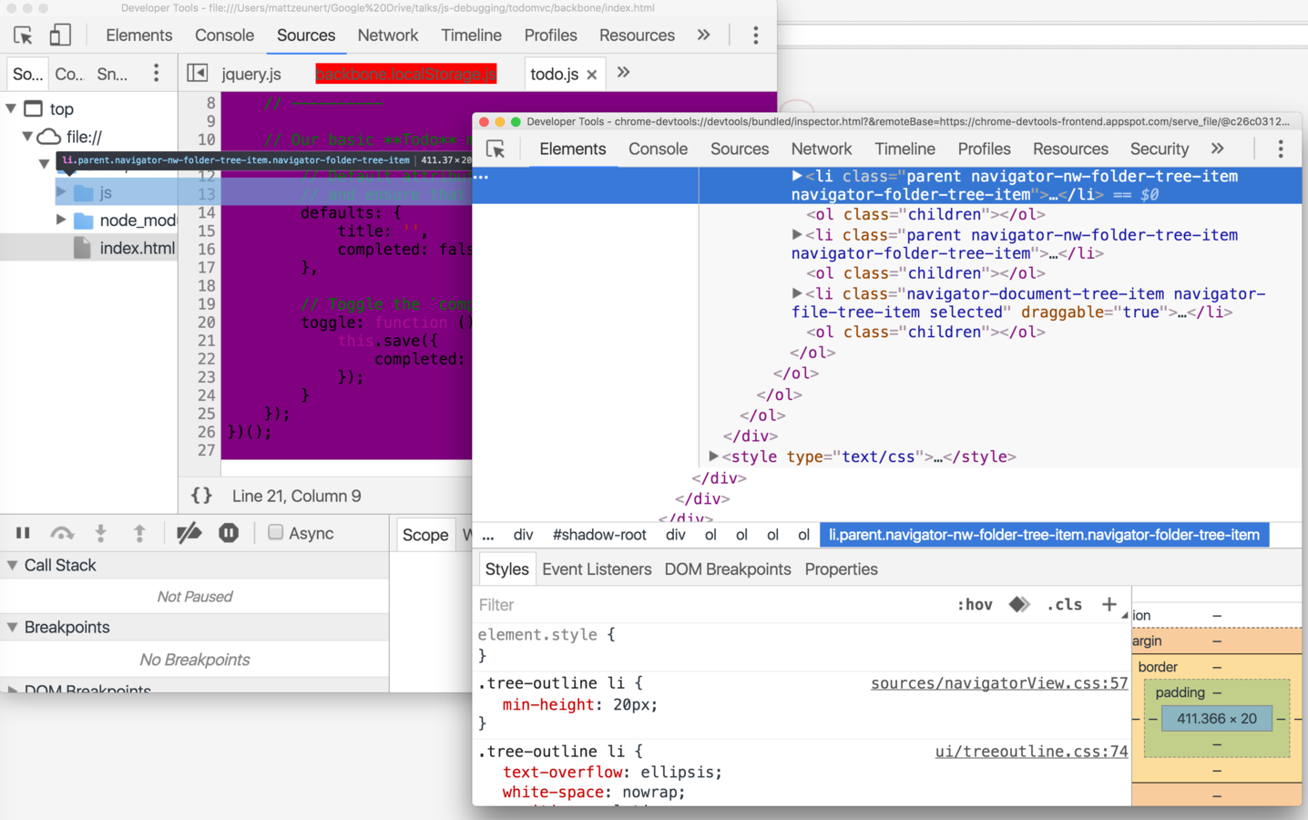Open the DOM Breakpoints tab in front window
This screenshot has height=820, width=1308.
pos(728,569)
